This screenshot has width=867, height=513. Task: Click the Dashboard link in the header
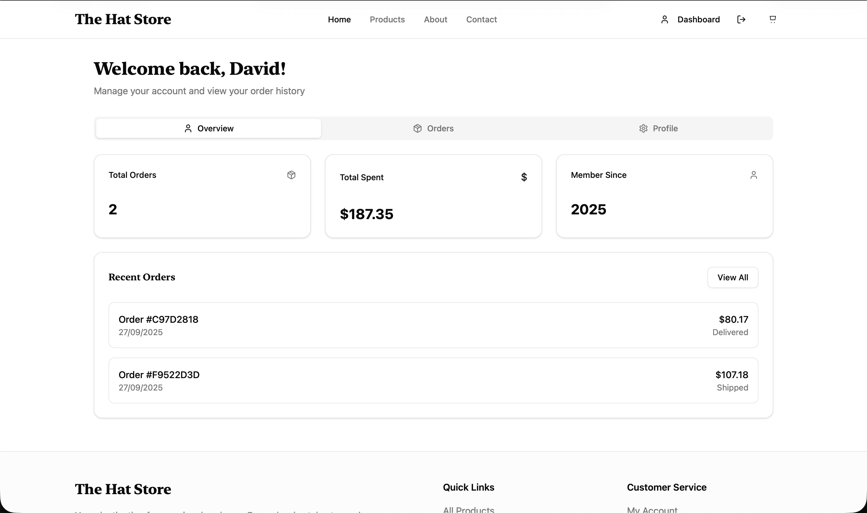(x=698, y=20)
